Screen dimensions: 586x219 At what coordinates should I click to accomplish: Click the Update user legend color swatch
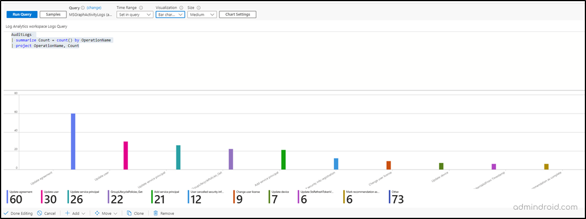[x=41, y=197]
